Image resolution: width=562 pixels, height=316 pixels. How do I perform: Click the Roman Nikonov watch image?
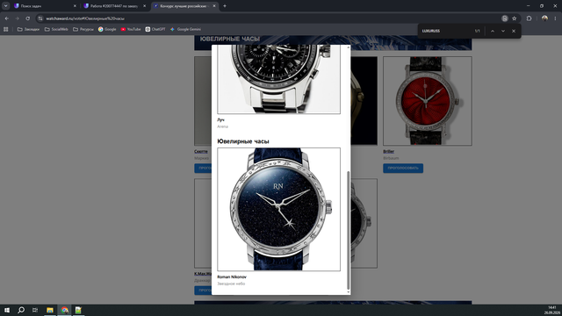click(x=278, y=209)
